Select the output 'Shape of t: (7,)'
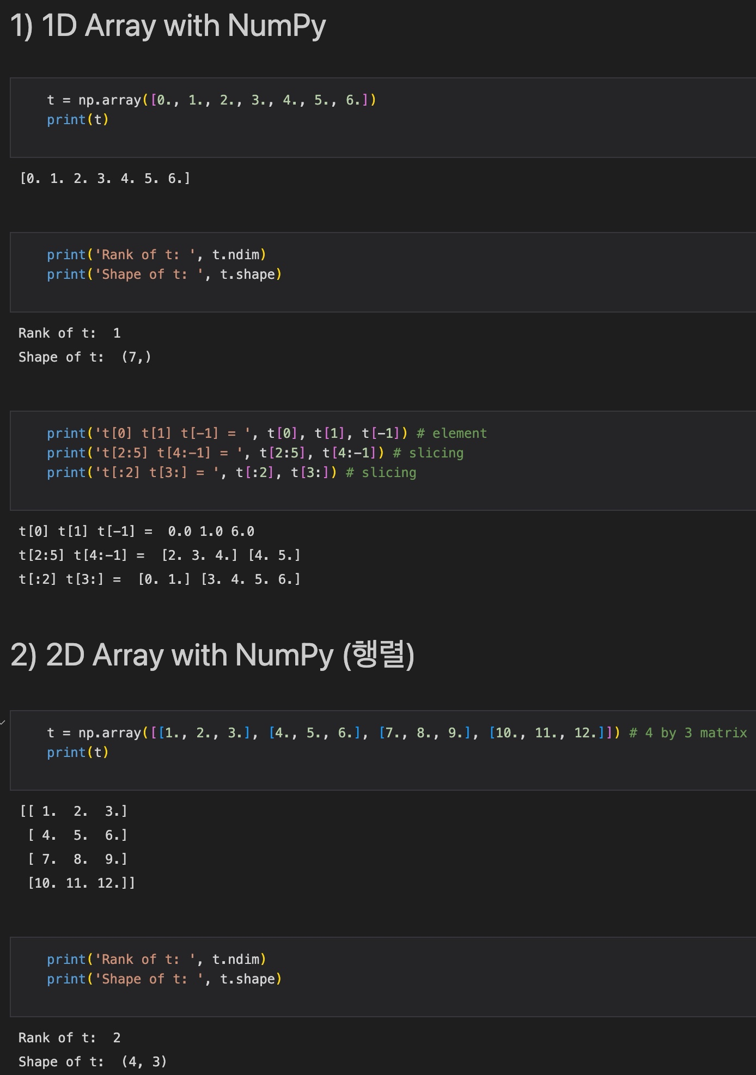The height and width of the screenshot is (1075, 756). [85, 357]
